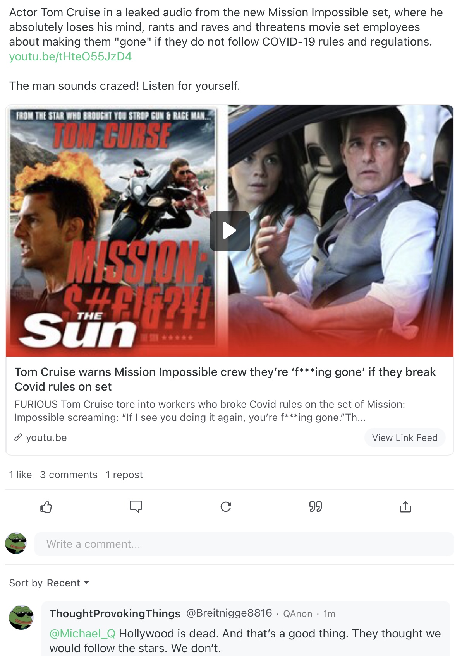462x656 pixels.
Task: Open the QAnon group label
Action: tap(298, 614)
